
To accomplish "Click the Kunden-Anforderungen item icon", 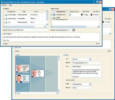I will point(54,19).
